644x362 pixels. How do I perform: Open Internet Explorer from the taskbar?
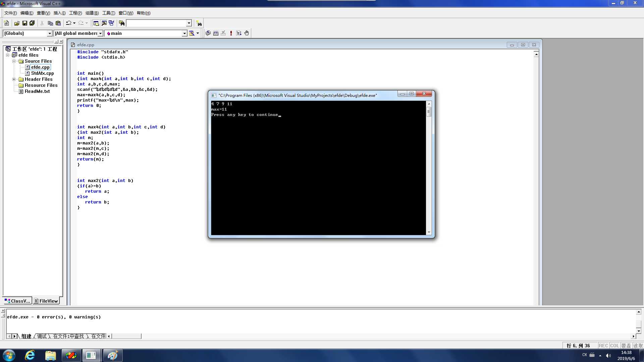(30, 355)
